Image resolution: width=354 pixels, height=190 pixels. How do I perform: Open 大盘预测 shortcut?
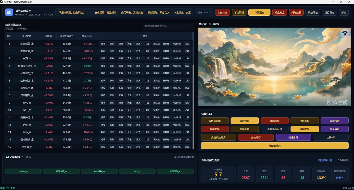(x=335, y=121)
